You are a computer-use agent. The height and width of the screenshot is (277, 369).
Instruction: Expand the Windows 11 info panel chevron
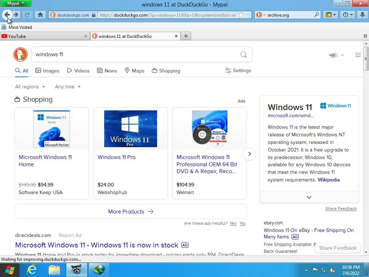[309, 197]
